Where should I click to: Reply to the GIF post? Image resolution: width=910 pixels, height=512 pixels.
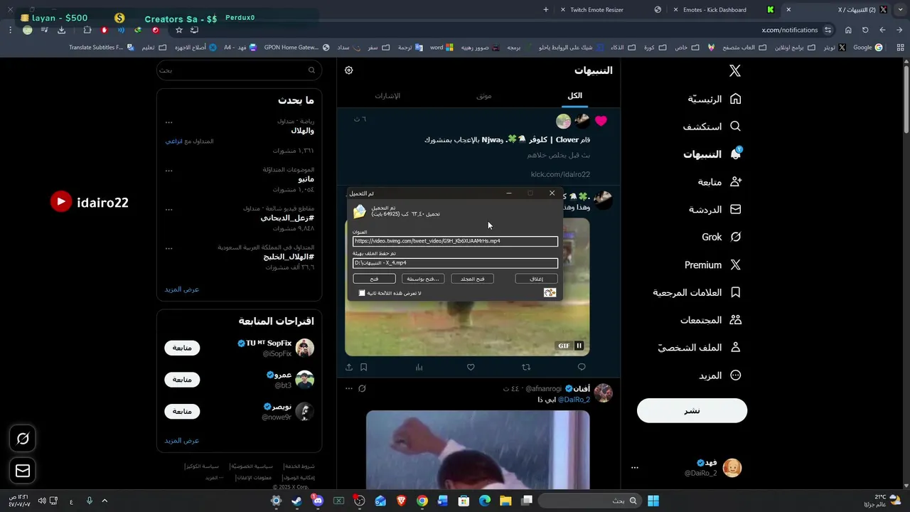[x=582, y=367]
